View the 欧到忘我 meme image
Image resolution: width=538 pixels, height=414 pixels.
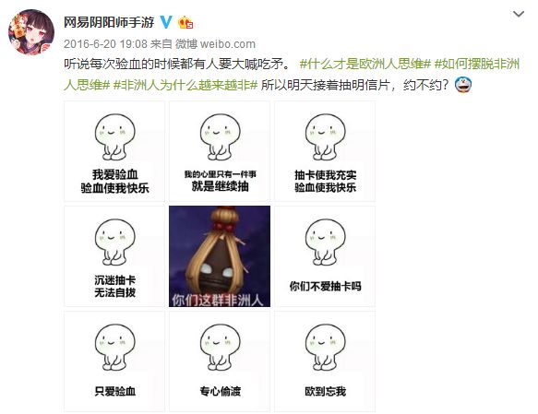(325, 361)
